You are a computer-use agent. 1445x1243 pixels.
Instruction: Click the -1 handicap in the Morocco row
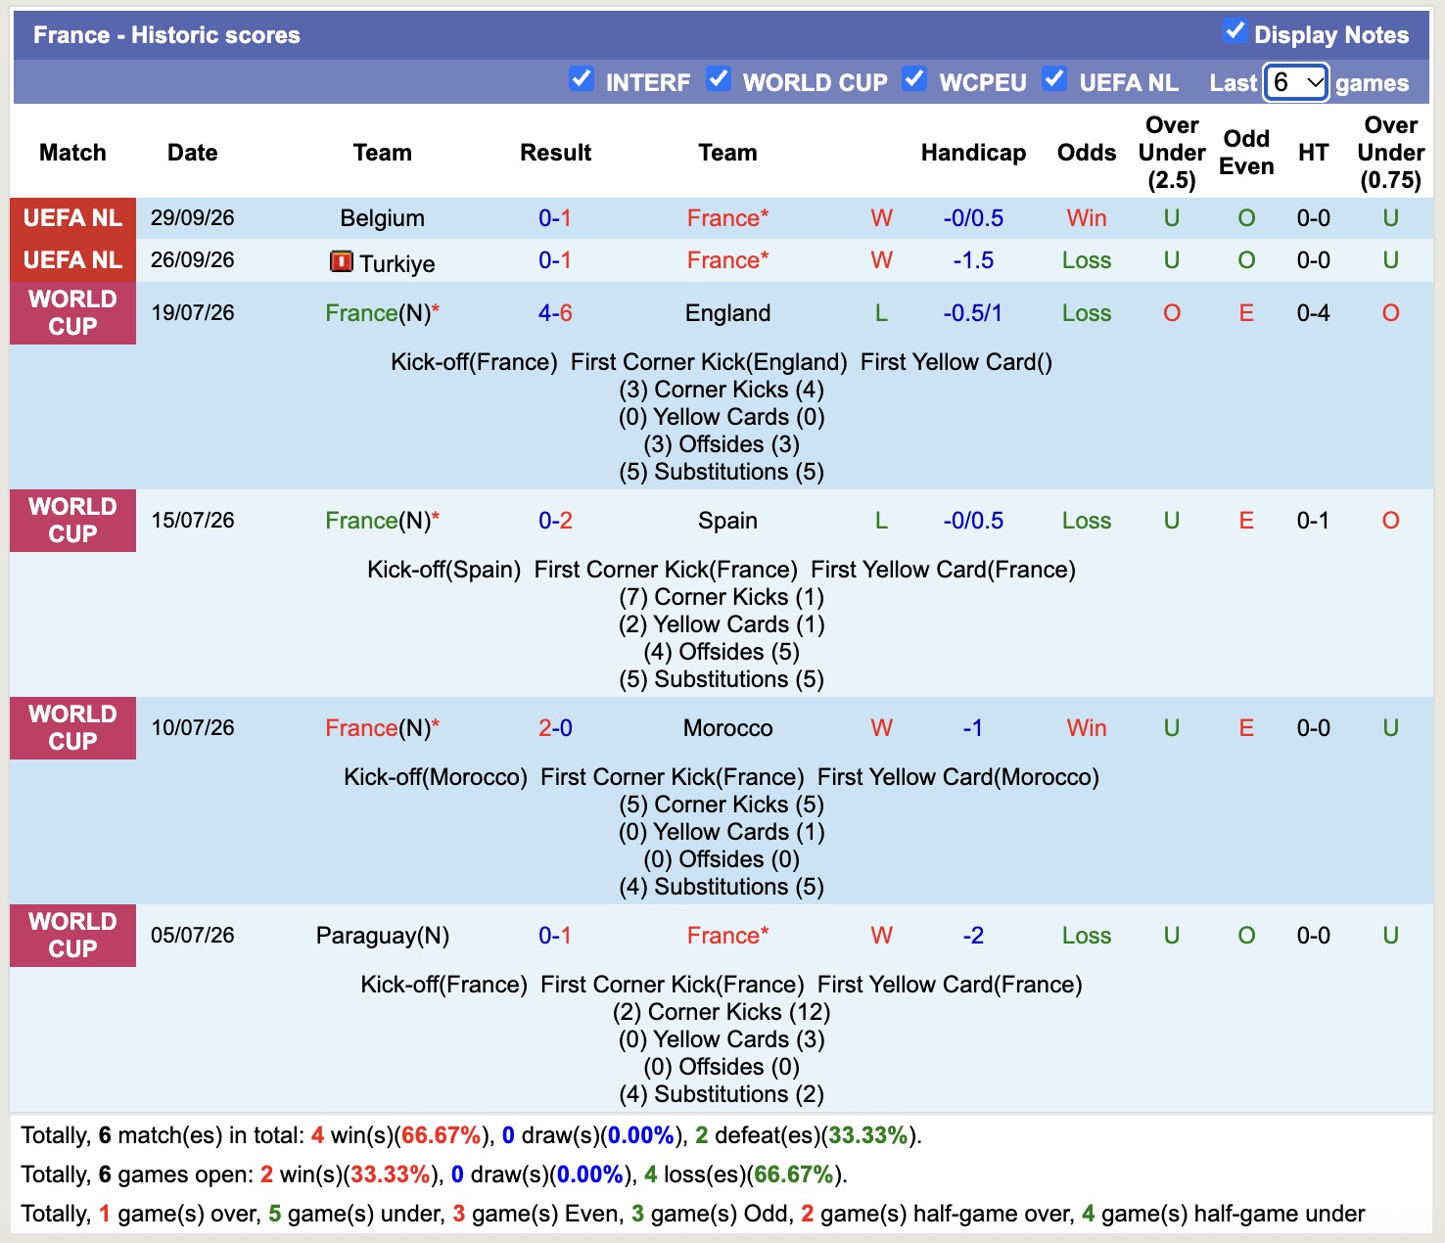(973, 728)
